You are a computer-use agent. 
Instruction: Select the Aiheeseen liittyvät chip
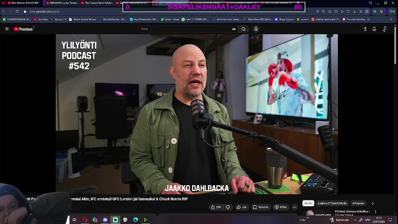359,203
